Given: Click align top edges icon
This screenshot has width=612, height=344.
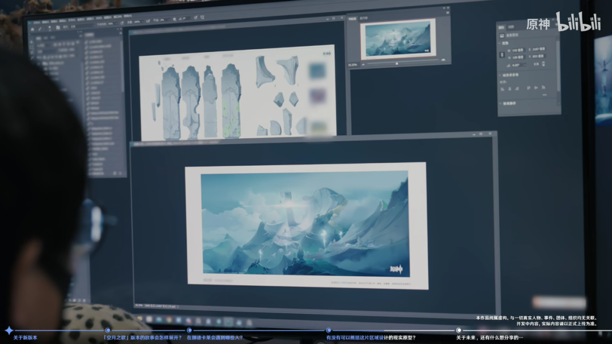Looking at the screenshot, I should 529,88.
